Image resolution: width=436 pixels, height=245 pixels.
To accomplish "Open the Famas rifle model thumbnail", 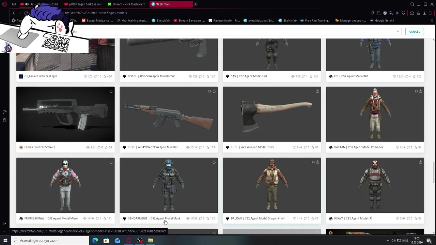I will [65, 114].
